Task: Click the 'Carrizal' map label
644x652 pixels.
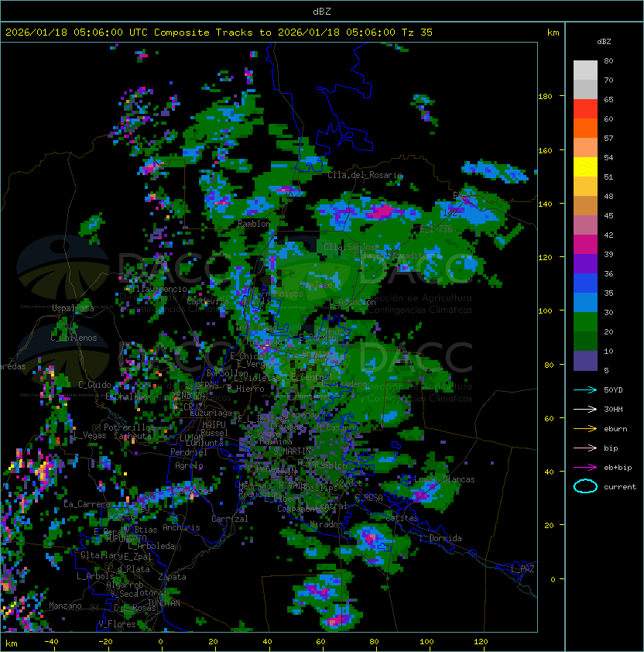Action: pyautogui.click(x=230, y=519)
